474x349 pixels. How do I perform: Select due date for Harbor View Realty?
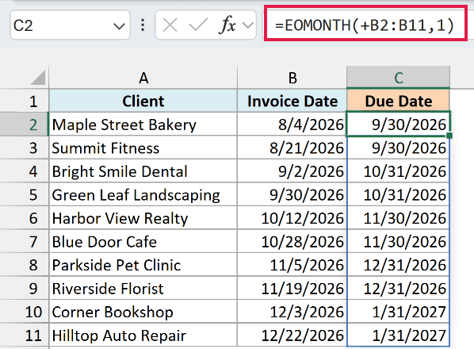[399, 217]
